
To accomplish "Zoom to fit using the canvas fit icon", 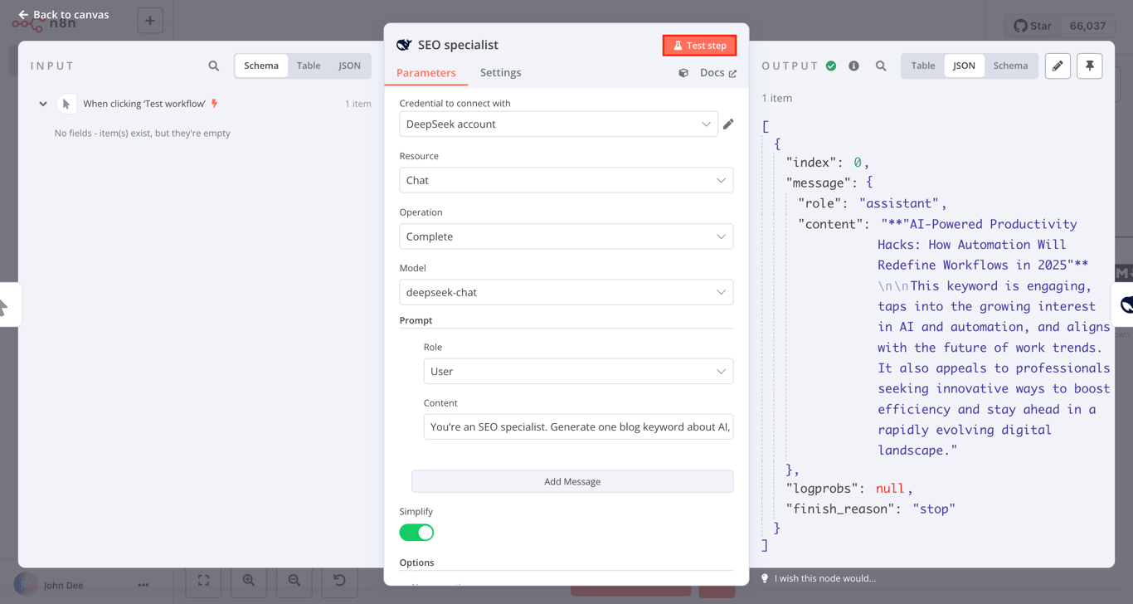I will click(203, 585).
